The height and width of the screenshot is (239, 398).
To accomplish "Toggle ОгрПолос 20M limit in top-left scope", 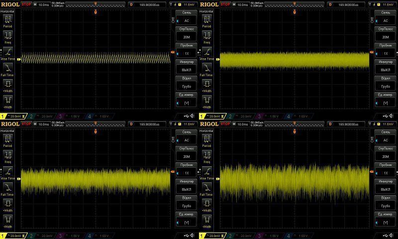I will tap(187, 34).
